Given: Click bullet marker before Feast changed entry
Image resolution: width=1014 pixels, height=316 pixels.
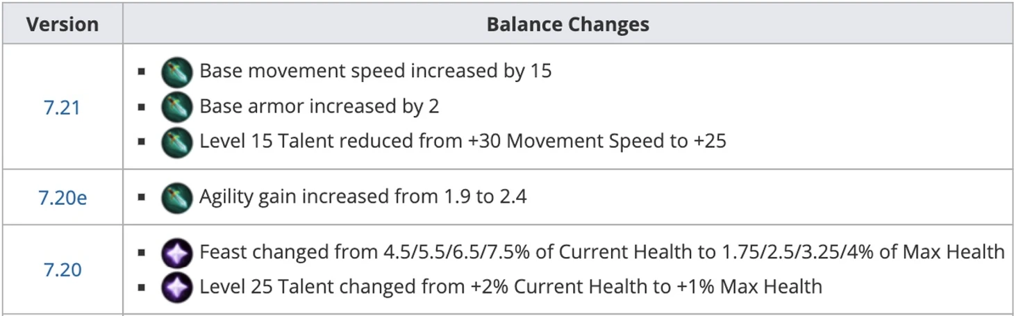Looking at the screenshot, I should (x=142, y=253).
